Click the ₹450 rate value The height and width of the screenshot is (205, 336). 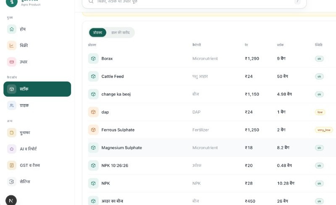click(250, 201)
